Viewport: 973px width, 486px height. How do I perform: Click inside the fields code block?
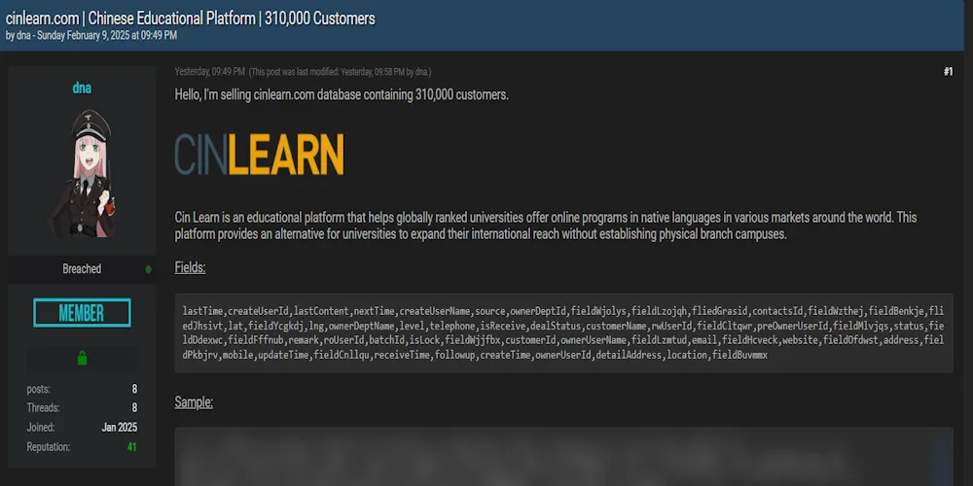tap(563, 332)
